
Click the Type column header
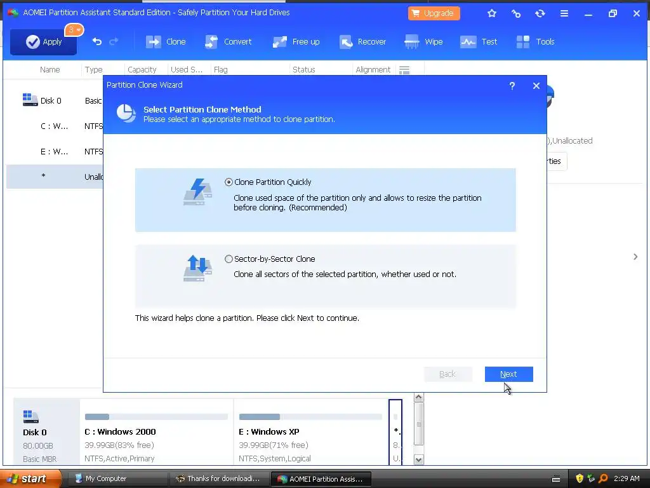pyautogui.click(x=94, y=70)
